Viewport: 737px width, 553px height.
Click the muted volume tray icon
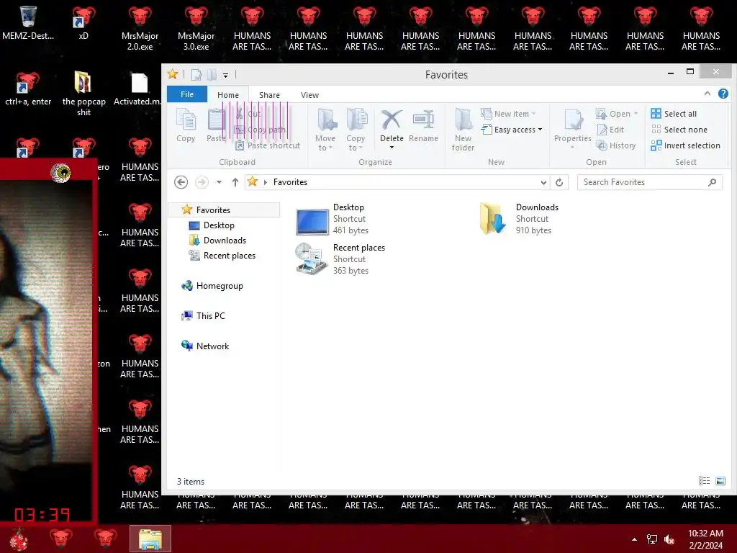[669, 539]
